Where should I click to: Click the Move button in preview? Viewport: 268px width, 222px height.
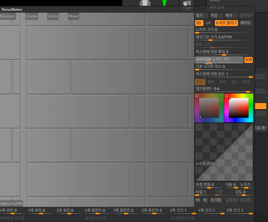tap(73, 16)
